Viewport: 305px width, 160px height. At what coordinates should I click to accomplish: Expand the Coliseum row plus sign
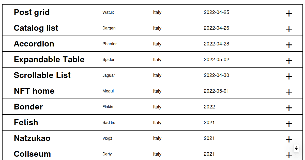(289, 155)
